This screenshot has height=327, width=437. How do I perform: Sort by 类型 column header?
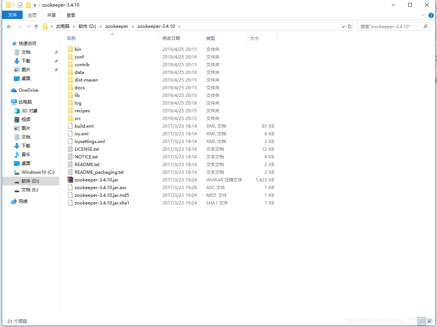coord(210,38)
